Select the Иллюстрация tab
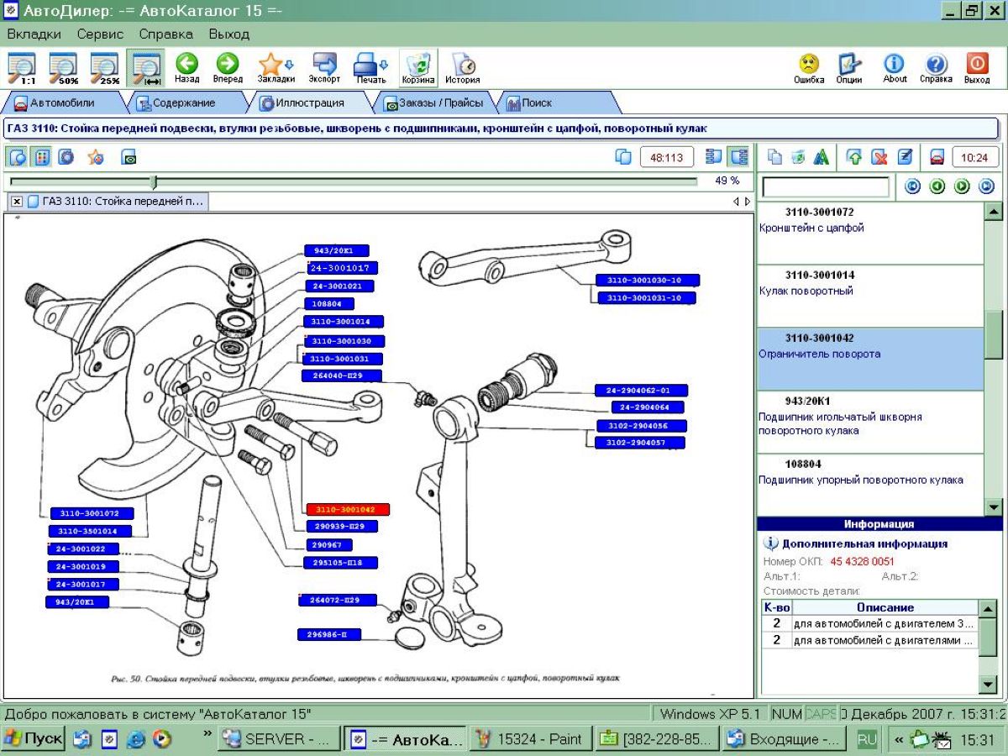The image size is (1008, 756). pos(310,103)
